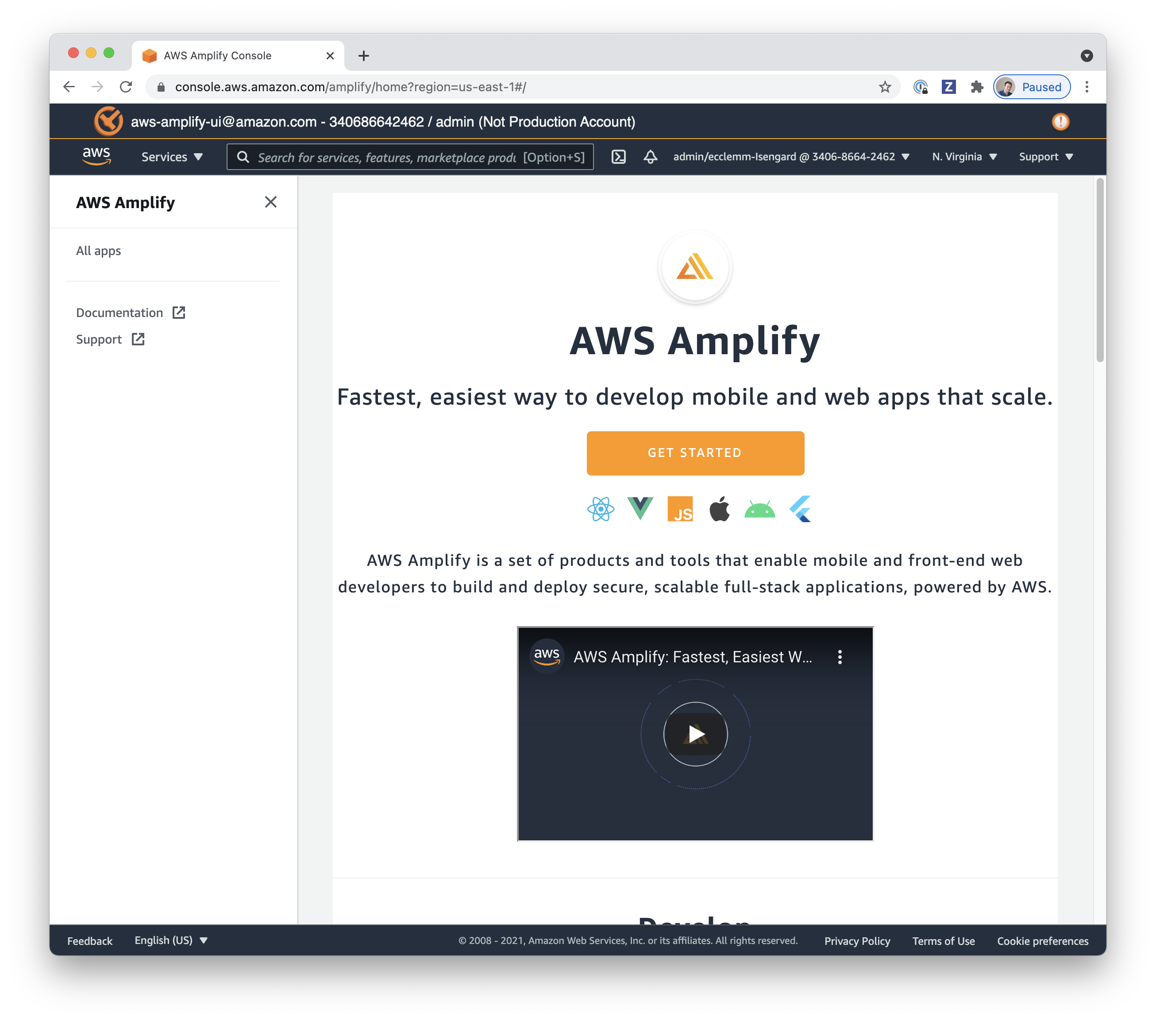Click the video title text
This screenshot has width=1156, height=1021.
point(692,657)
